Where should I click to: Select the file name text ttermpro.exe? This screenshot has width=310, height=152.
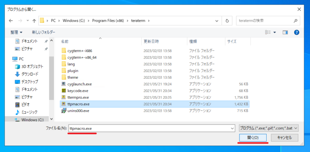[78, 97]
